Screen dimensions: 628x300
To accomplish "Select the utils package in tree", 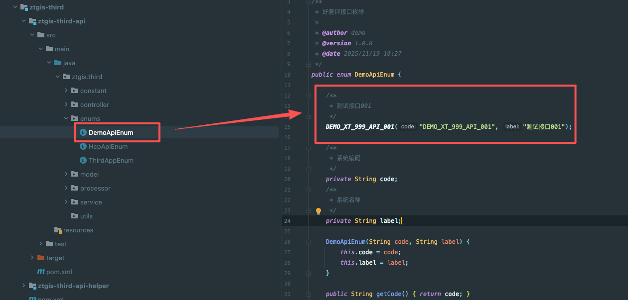I will [x=86, y=216].
